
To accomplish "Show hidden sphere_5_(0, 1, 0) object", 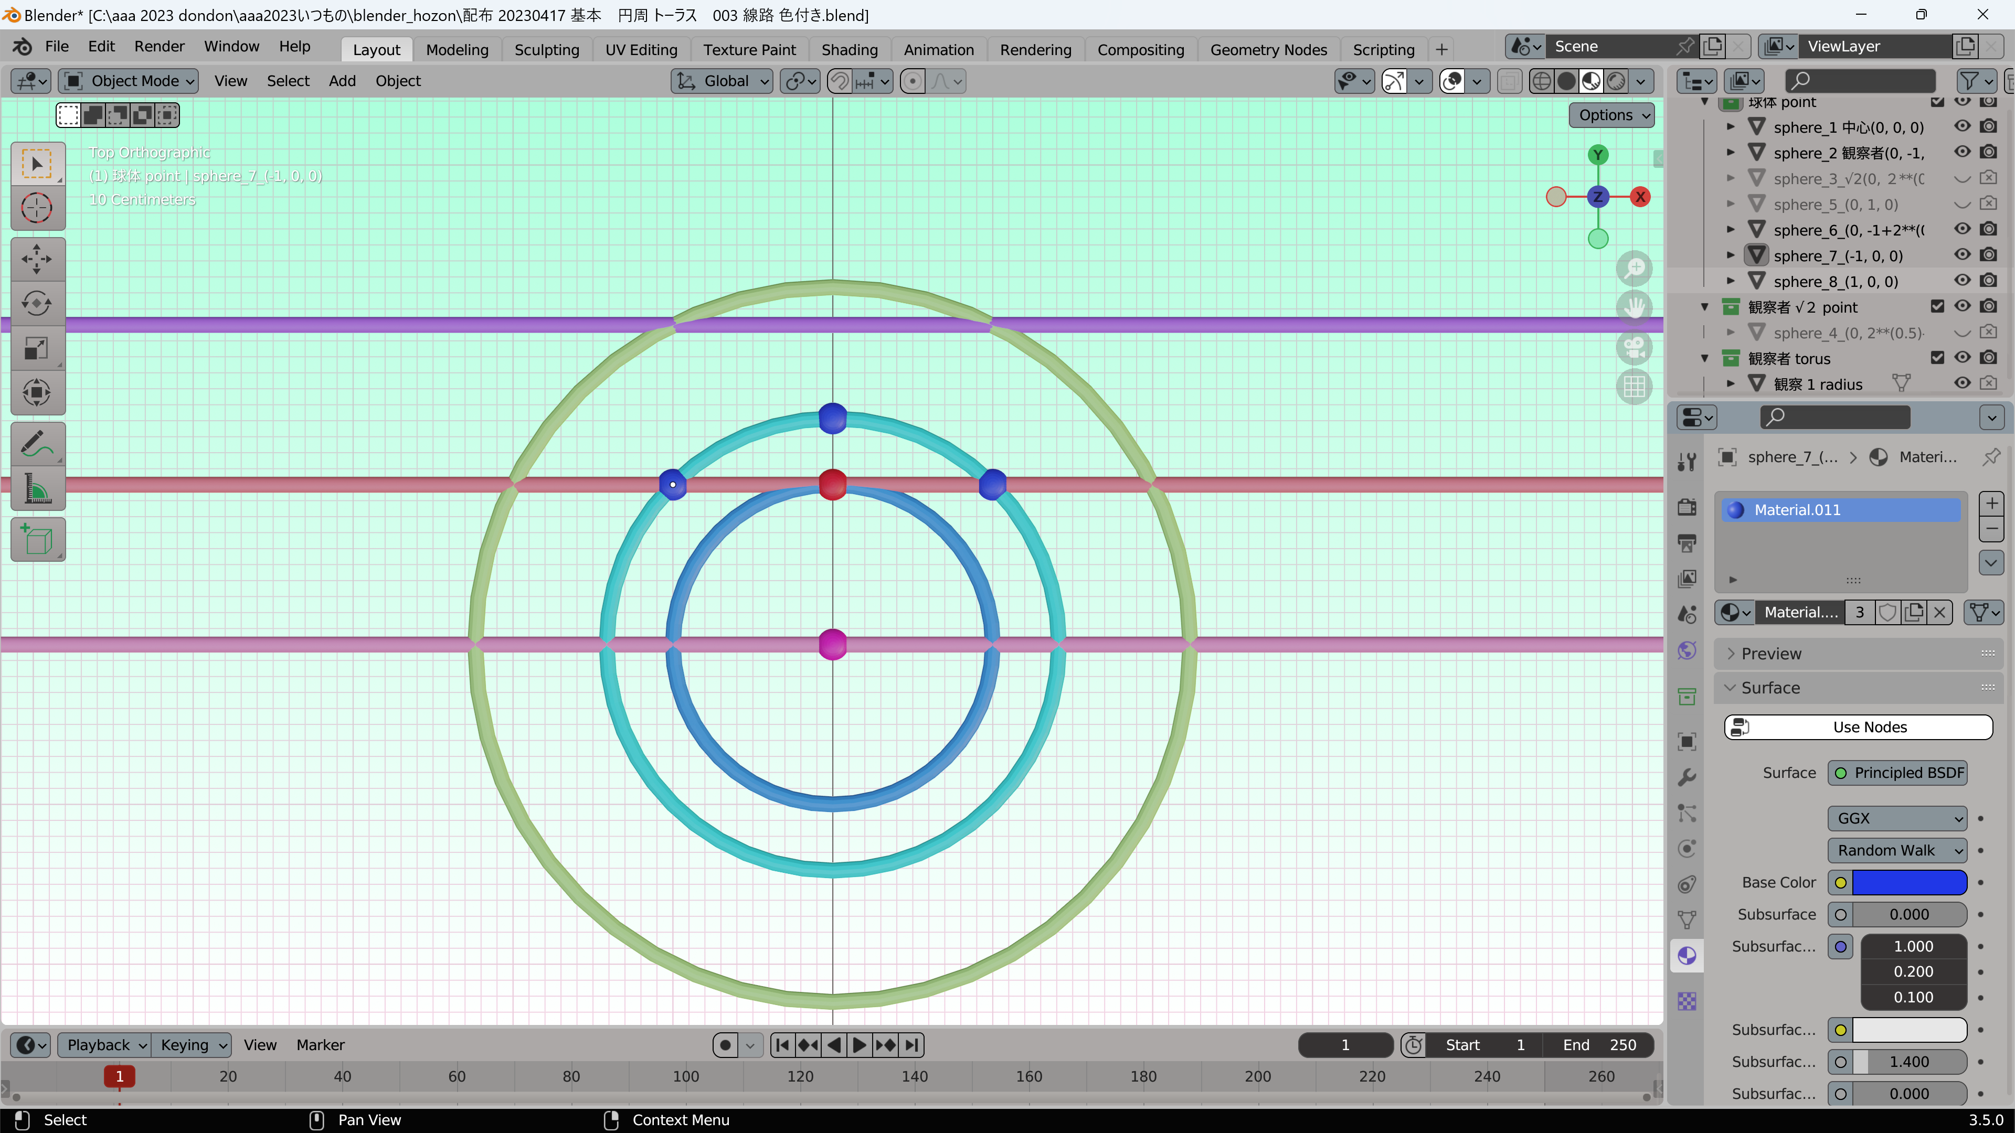I will pyautogui.click(x=1962, y=204).
